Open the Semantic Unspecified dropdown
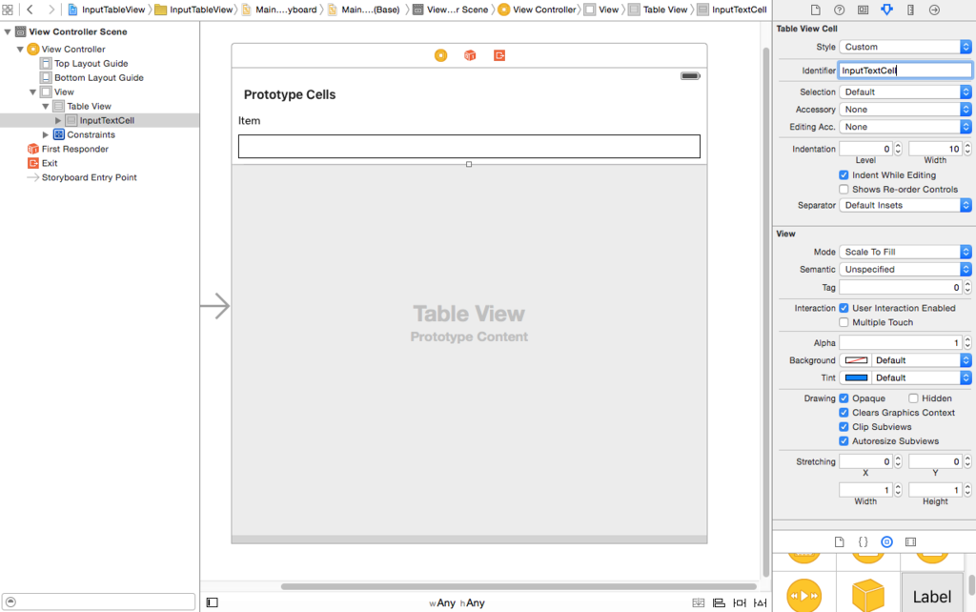Screen dimensions: 976x612 pos(905,269)
